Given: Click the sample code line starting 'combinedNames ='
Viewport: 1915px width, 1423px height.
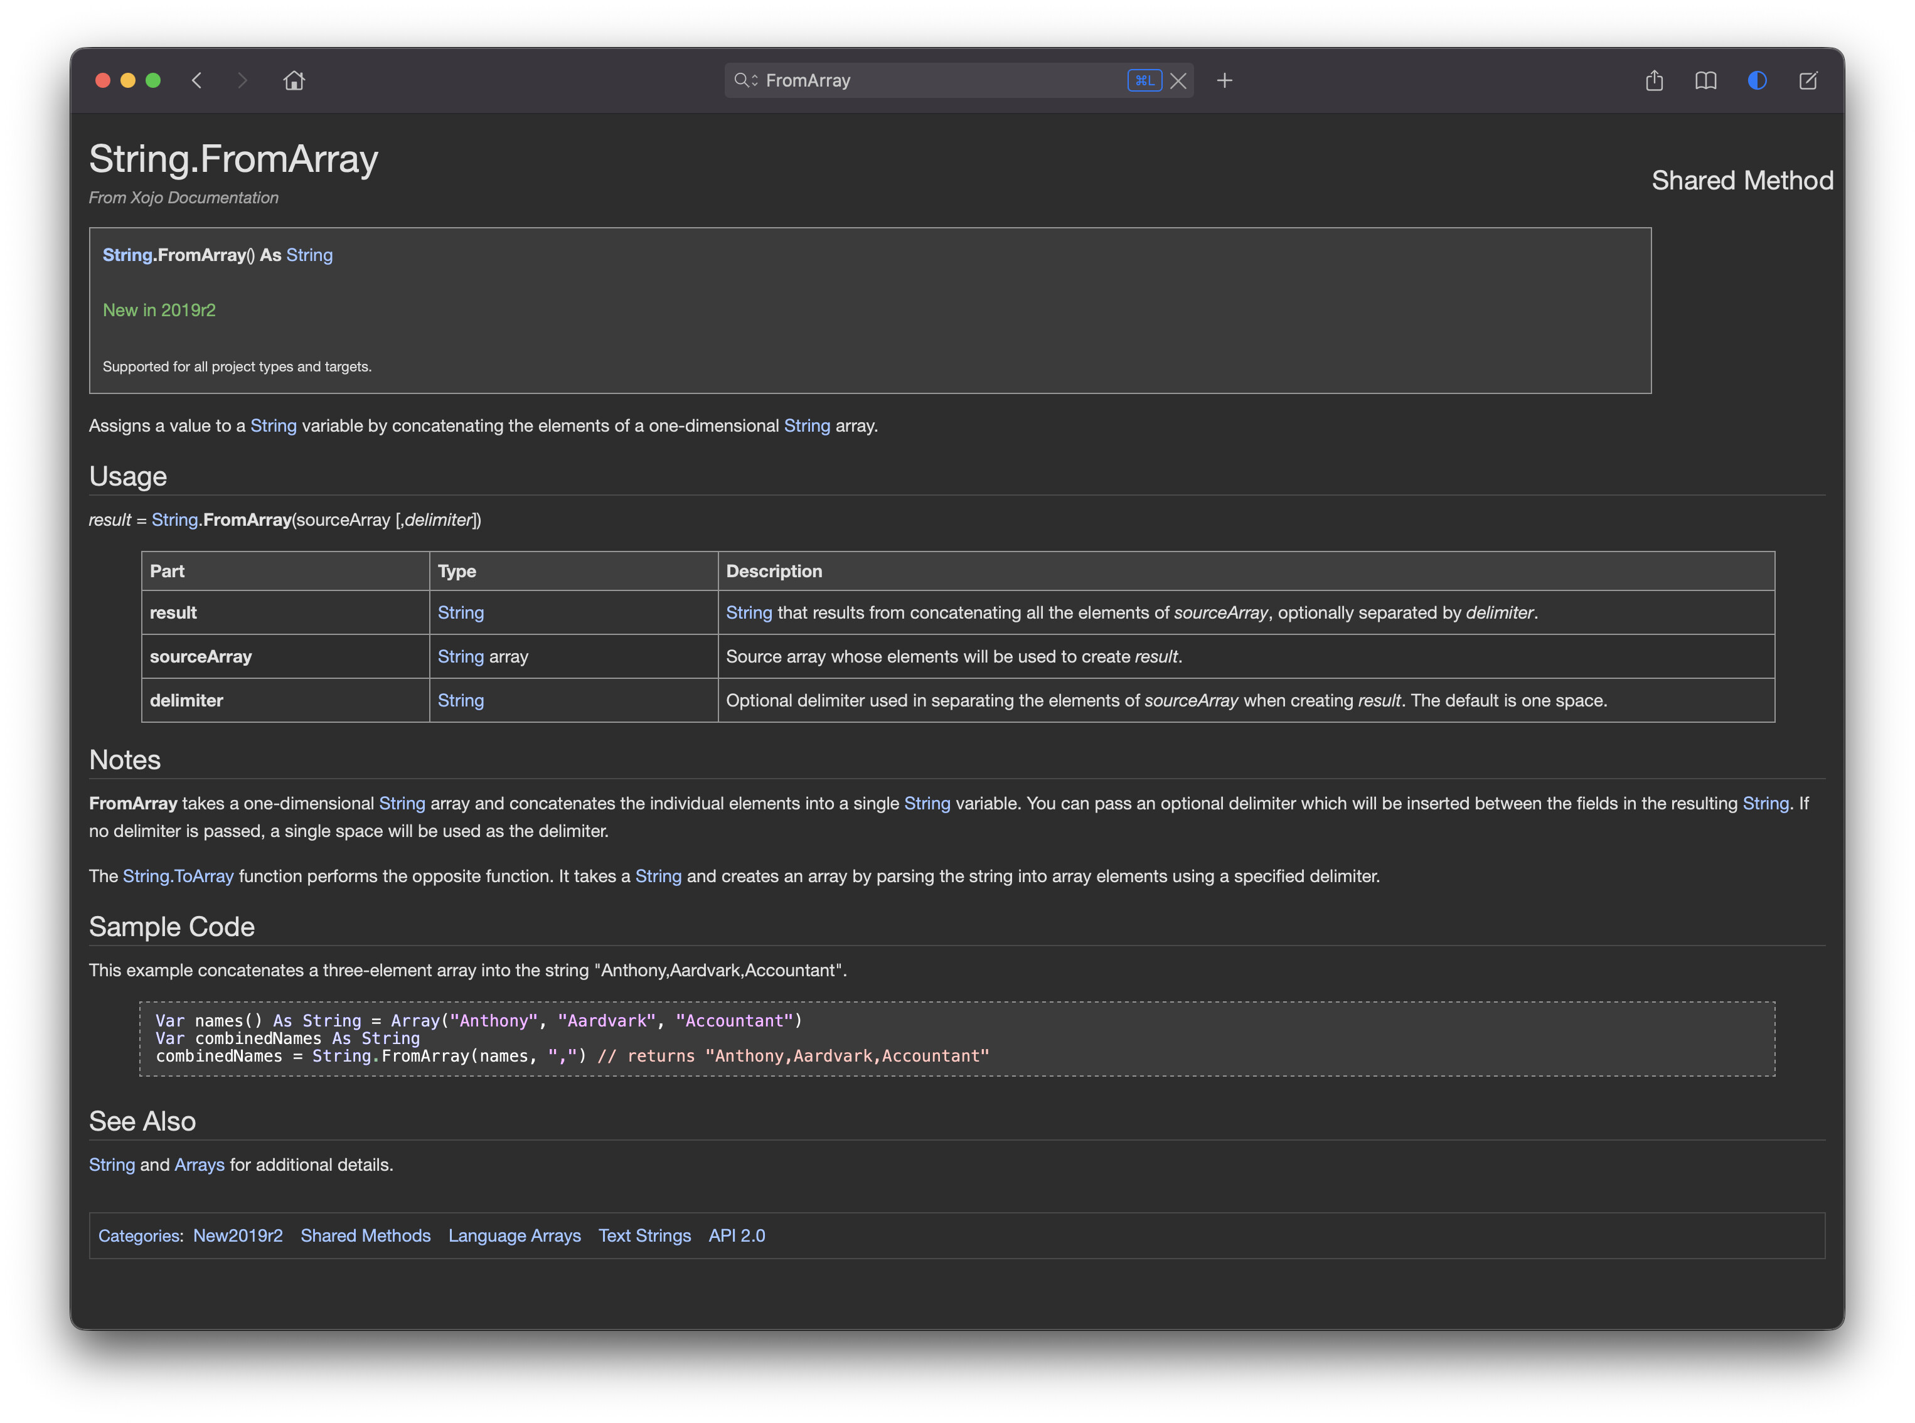Looking at the screenshot, I should tap(573, 1056).
